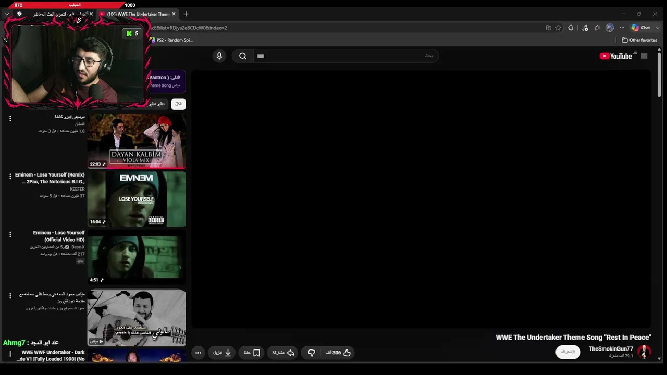Dislike the video with thumbs down
The width and height of the screenshot is (667, 375).
pos(312,353)
